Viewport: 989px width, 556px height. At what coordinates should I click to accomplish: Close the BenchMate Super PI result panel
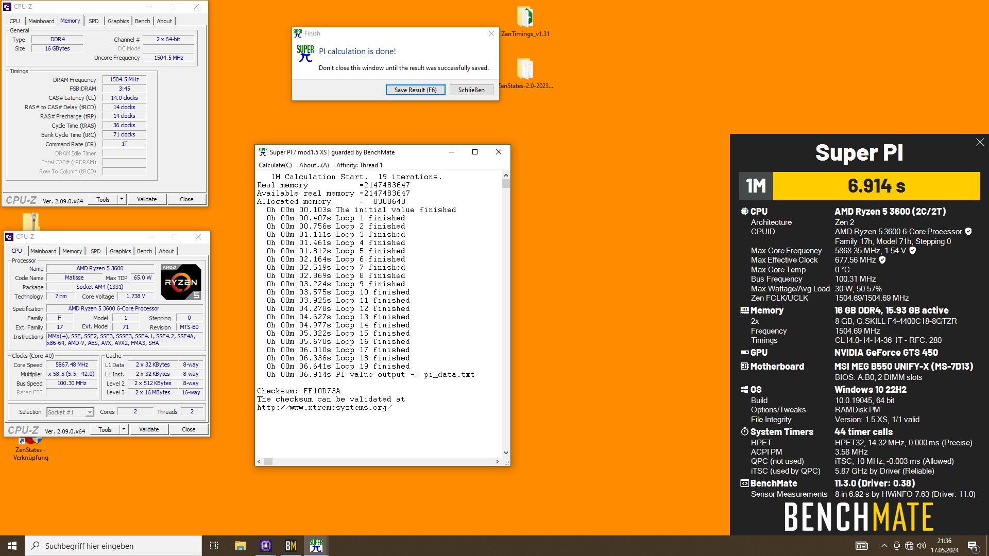980,142
